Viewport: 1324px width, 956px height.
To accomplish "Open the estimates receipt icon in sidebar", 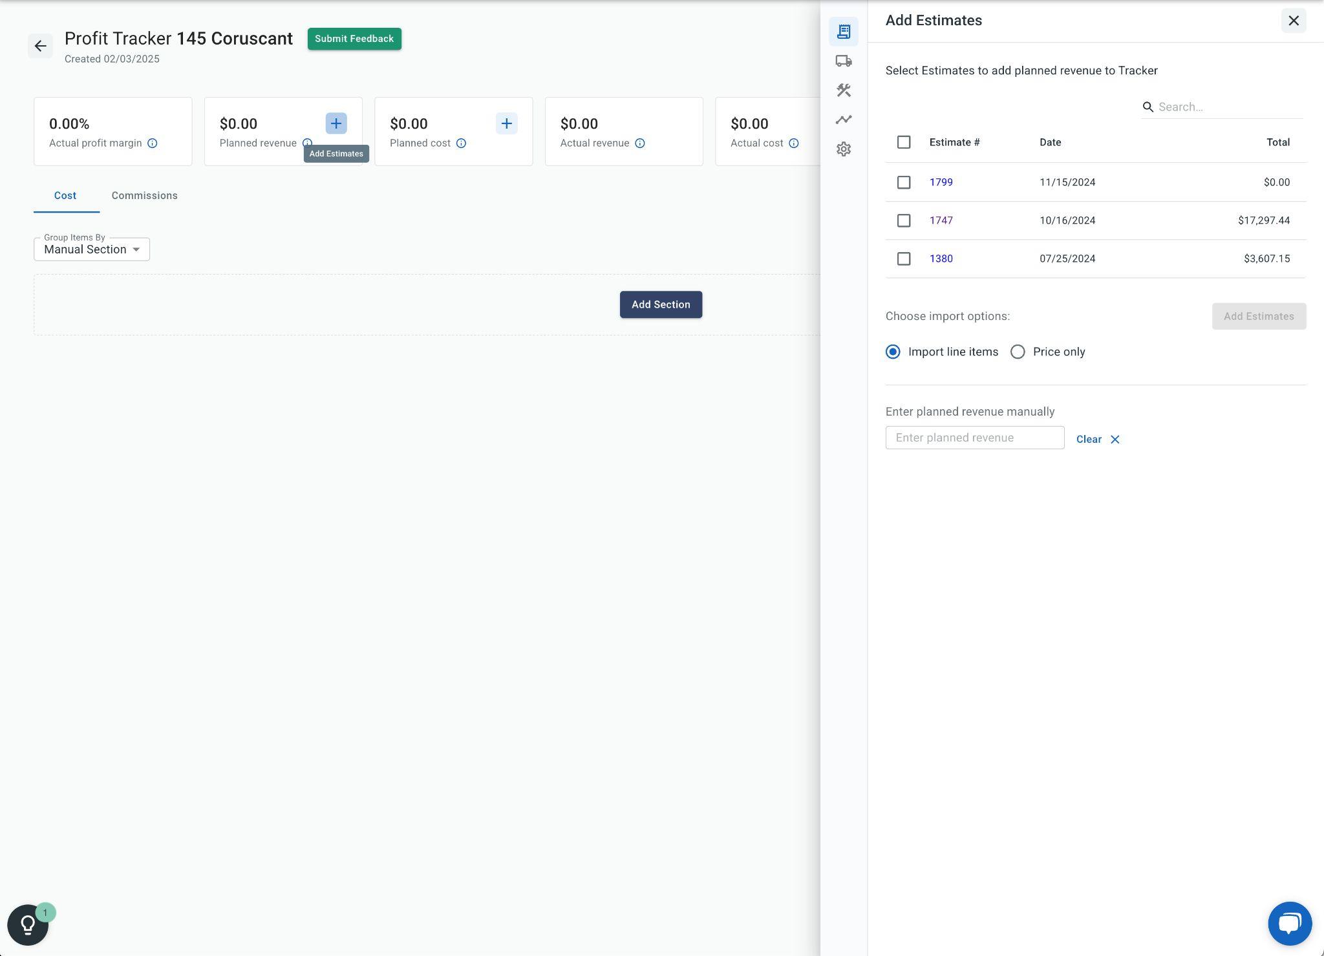I will [843, 32].
